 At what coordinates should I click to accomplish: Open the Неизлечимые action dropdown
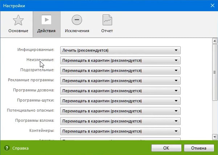120,60
